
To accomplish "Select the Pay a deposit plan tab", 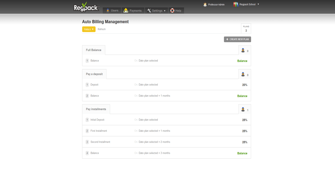I will pos(94,74).
